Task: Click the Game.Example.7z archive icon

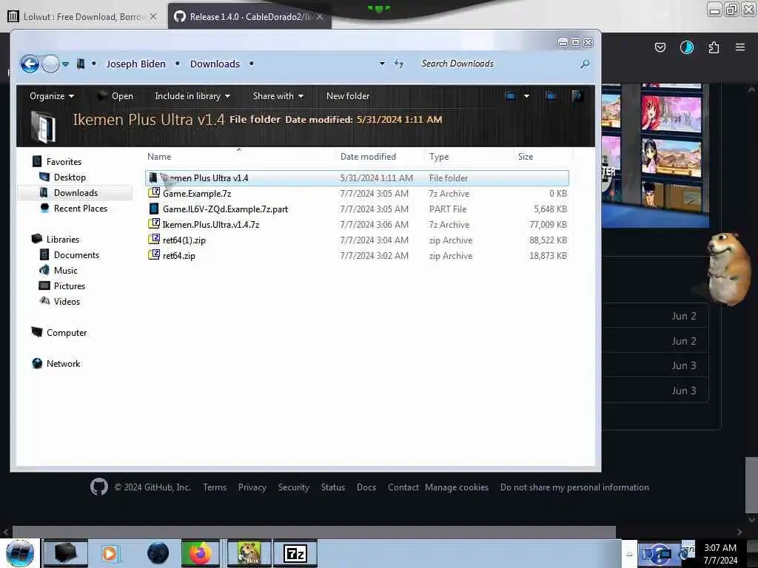Action: (x=154, y=193)
